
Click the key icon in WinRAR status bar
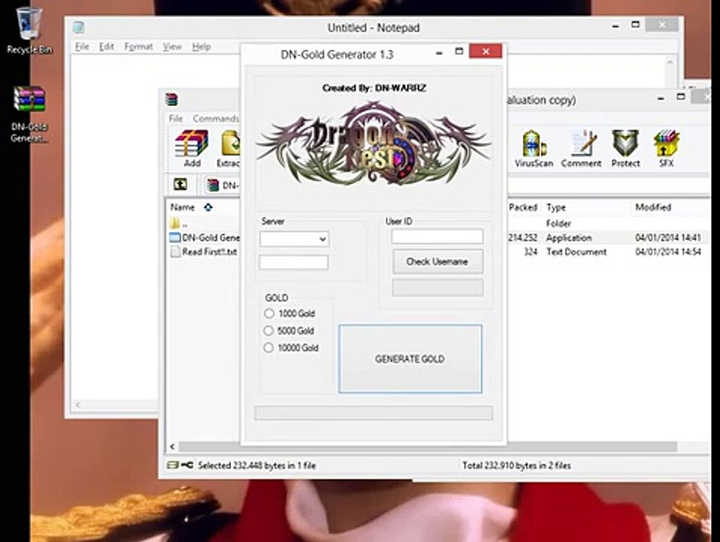click(187, 465)
